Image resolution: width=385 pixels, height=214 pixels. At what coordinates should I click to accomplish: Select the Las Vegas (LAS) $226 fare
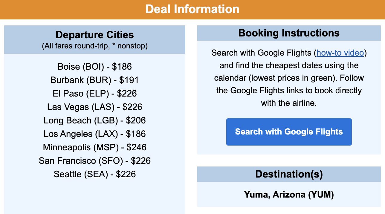(94, 107)
